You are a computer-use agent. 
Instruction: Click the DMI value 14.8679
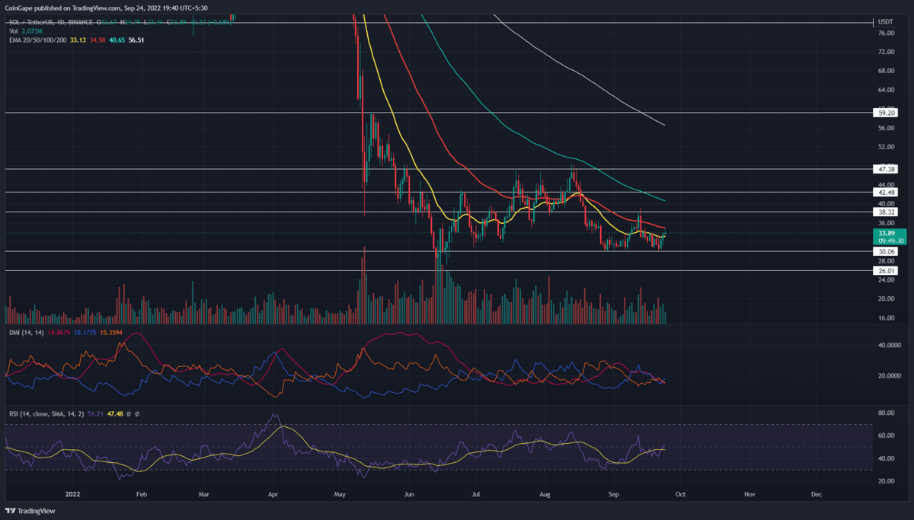pyautogui.click(x=60, y=333)
